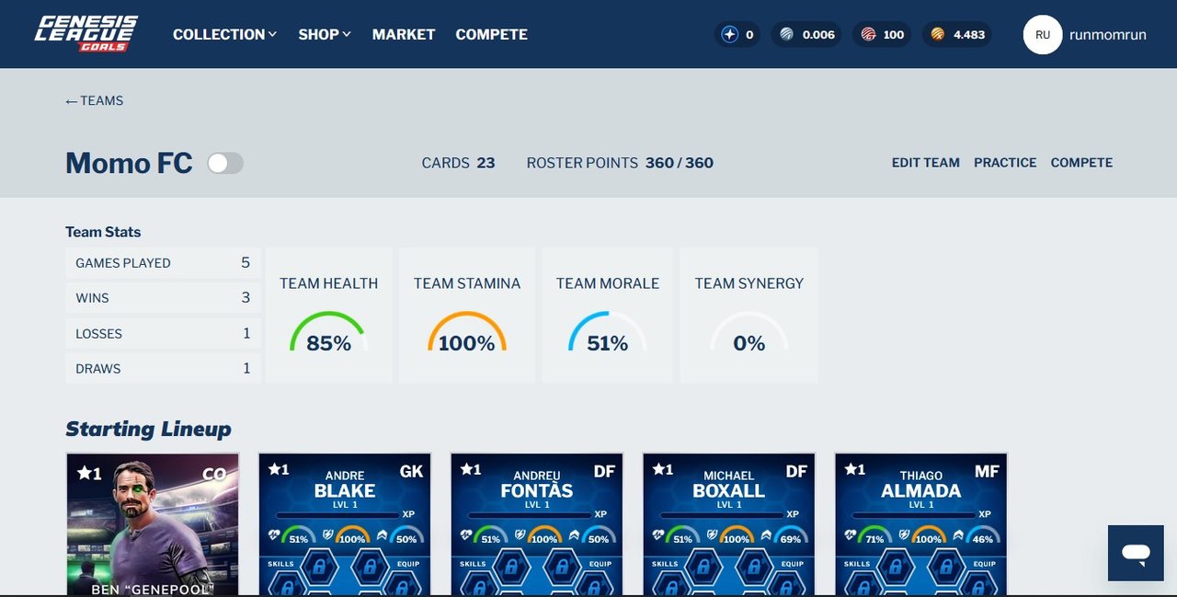Go back via the TEAMS link
Screen dimensions: 1177x597
94,100
